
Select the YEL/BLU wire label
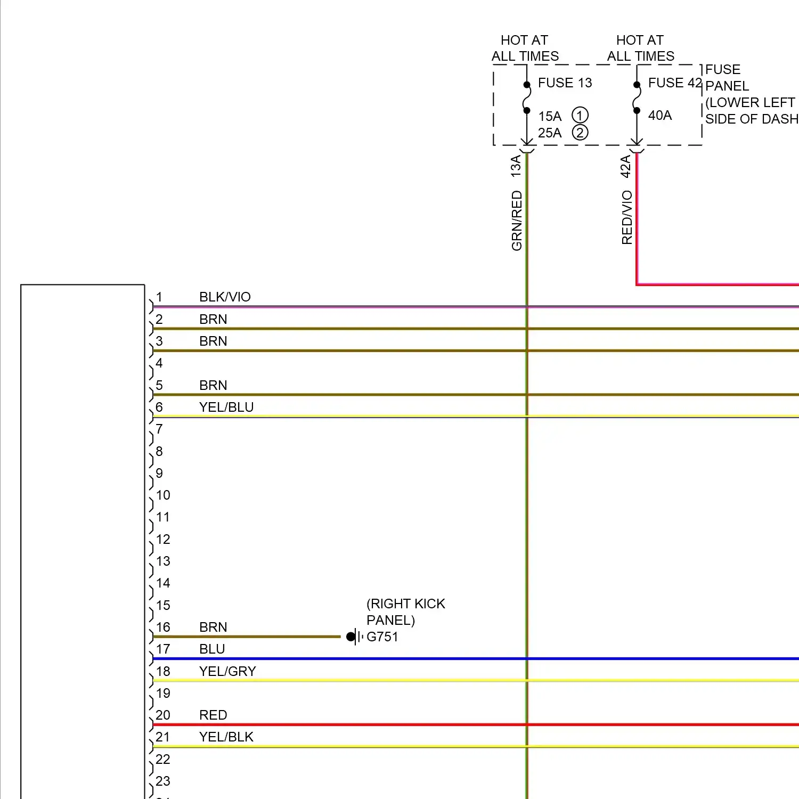coord(226,407)
